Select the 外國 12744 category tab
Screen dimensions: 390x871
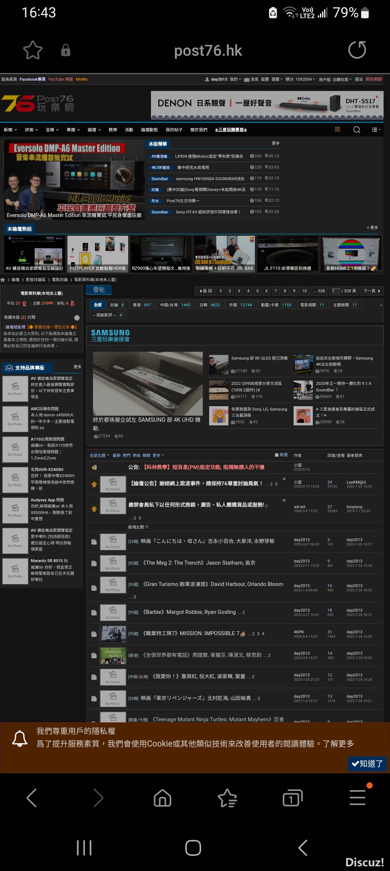241,305
